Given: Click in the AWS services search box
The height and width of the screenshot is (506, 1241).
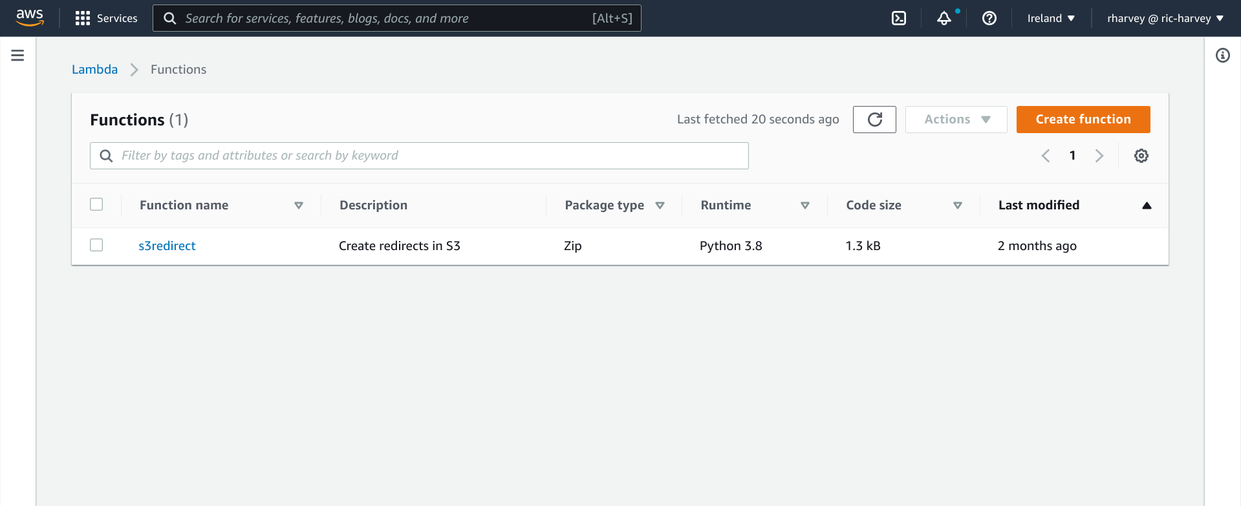Looking at the screenshot, I should coord(397,18).
